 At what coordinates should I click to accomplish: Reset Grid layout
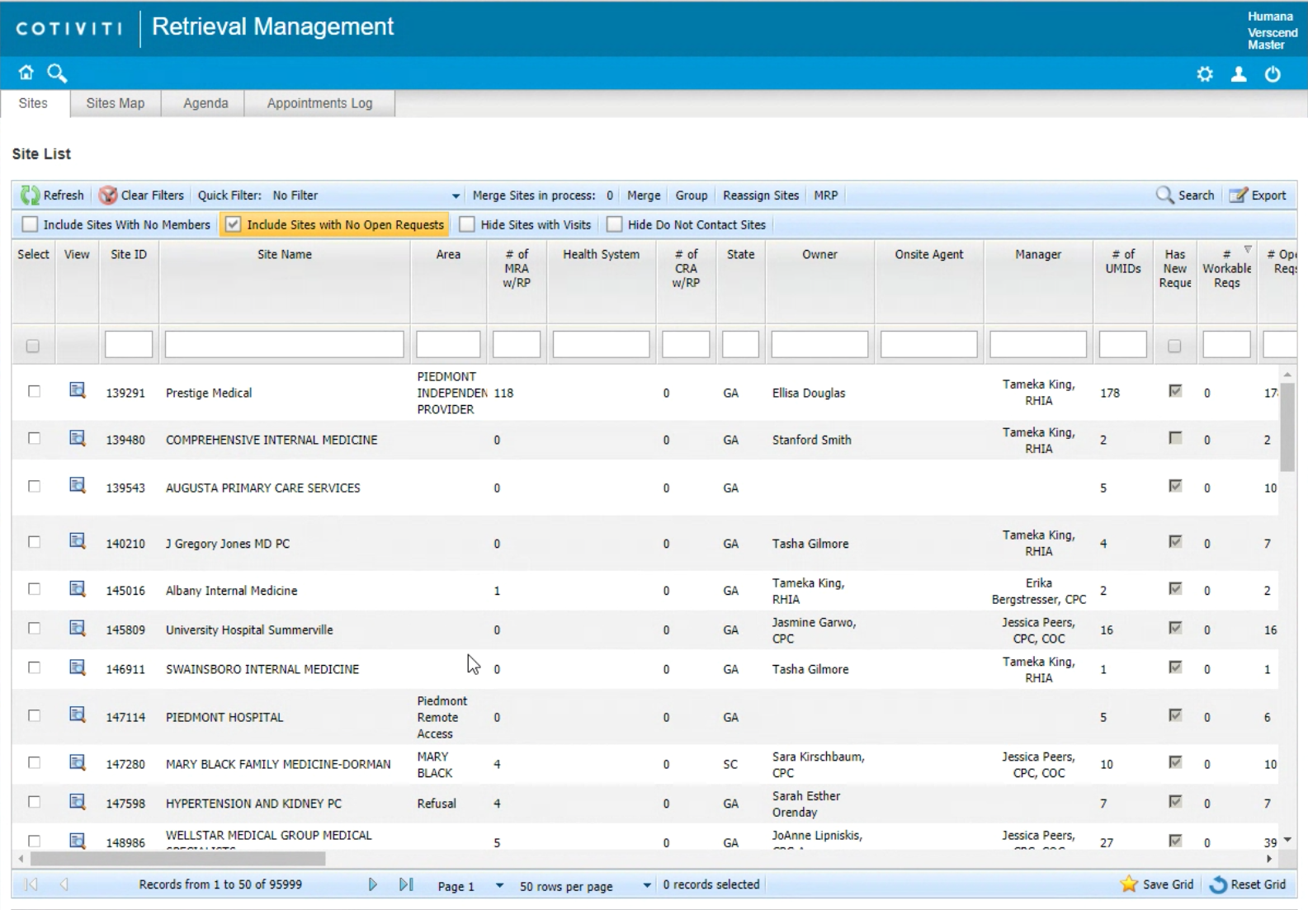click(1247, 884)
